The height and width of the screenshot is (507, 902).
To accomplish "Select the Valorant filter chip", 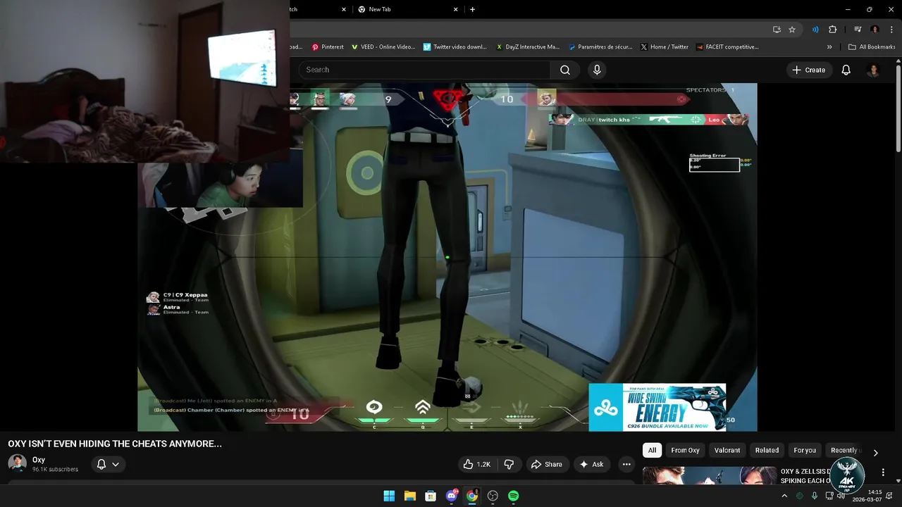I will point(727,450).
